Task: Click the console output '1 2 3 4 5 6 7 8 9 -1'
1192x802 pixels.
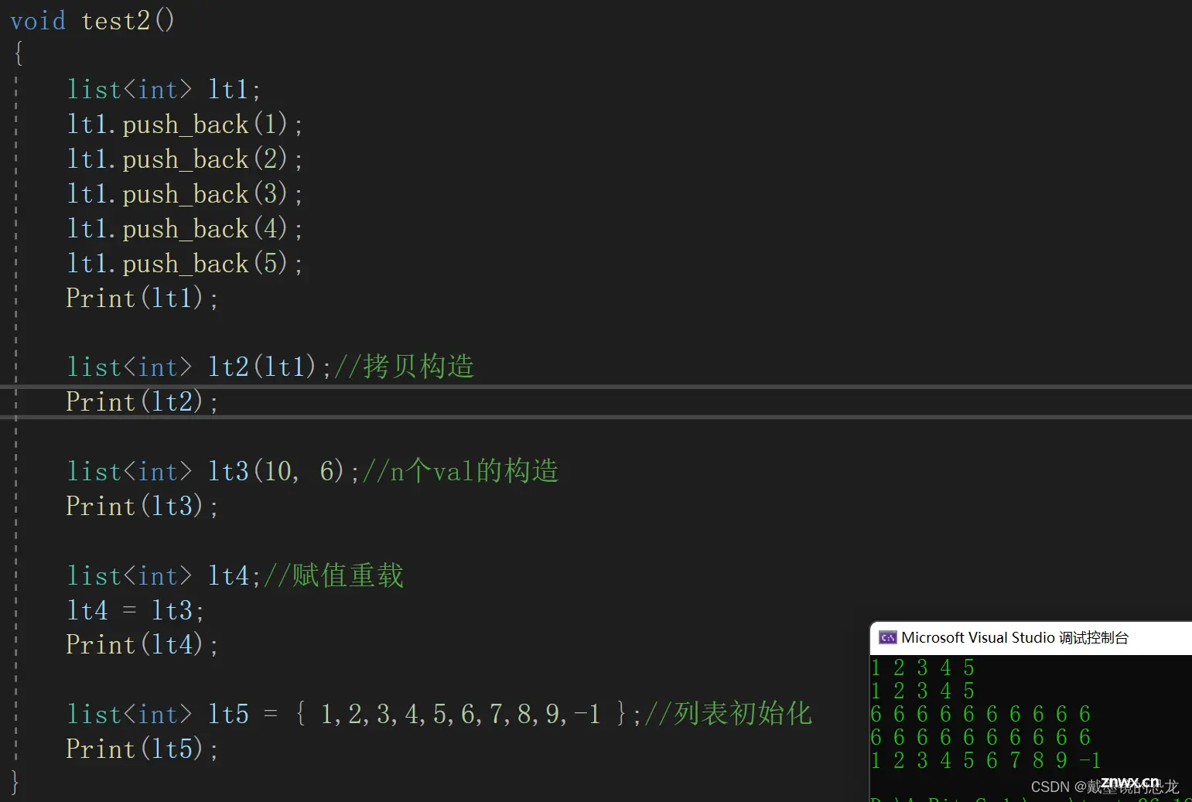Action: tap(986, 760)
